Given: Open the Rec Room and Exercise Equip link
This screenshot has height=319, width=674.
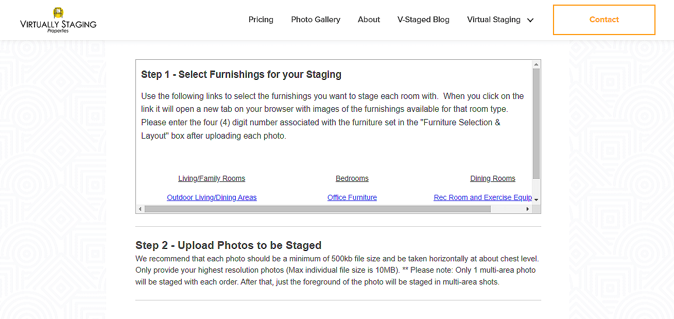Looking at the screenshot, I should coord(482,197).
